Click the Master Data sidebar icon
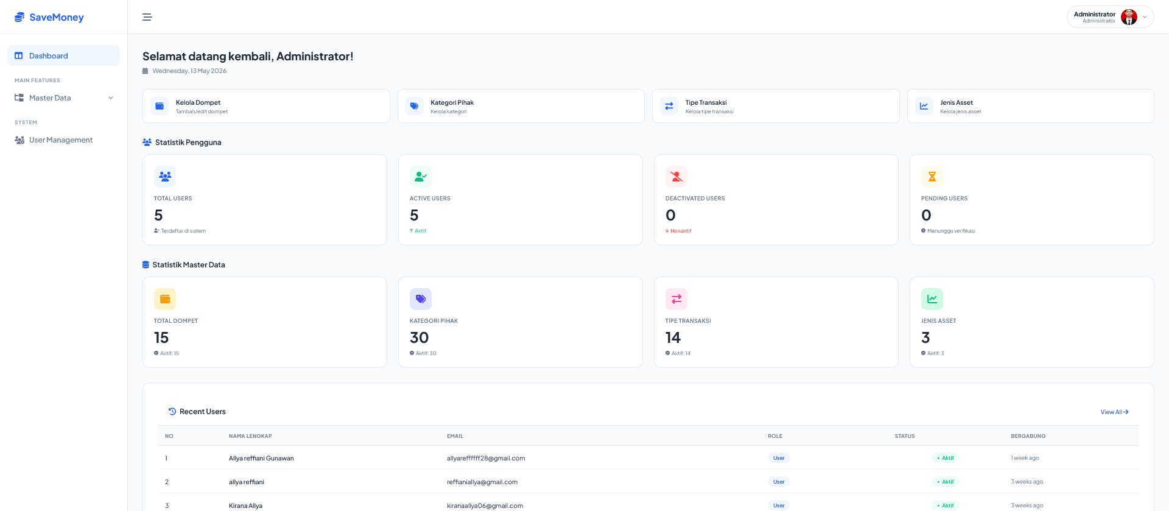This screenshot has width=1169, height=511. pyautogui.click(x=19, y=97)
